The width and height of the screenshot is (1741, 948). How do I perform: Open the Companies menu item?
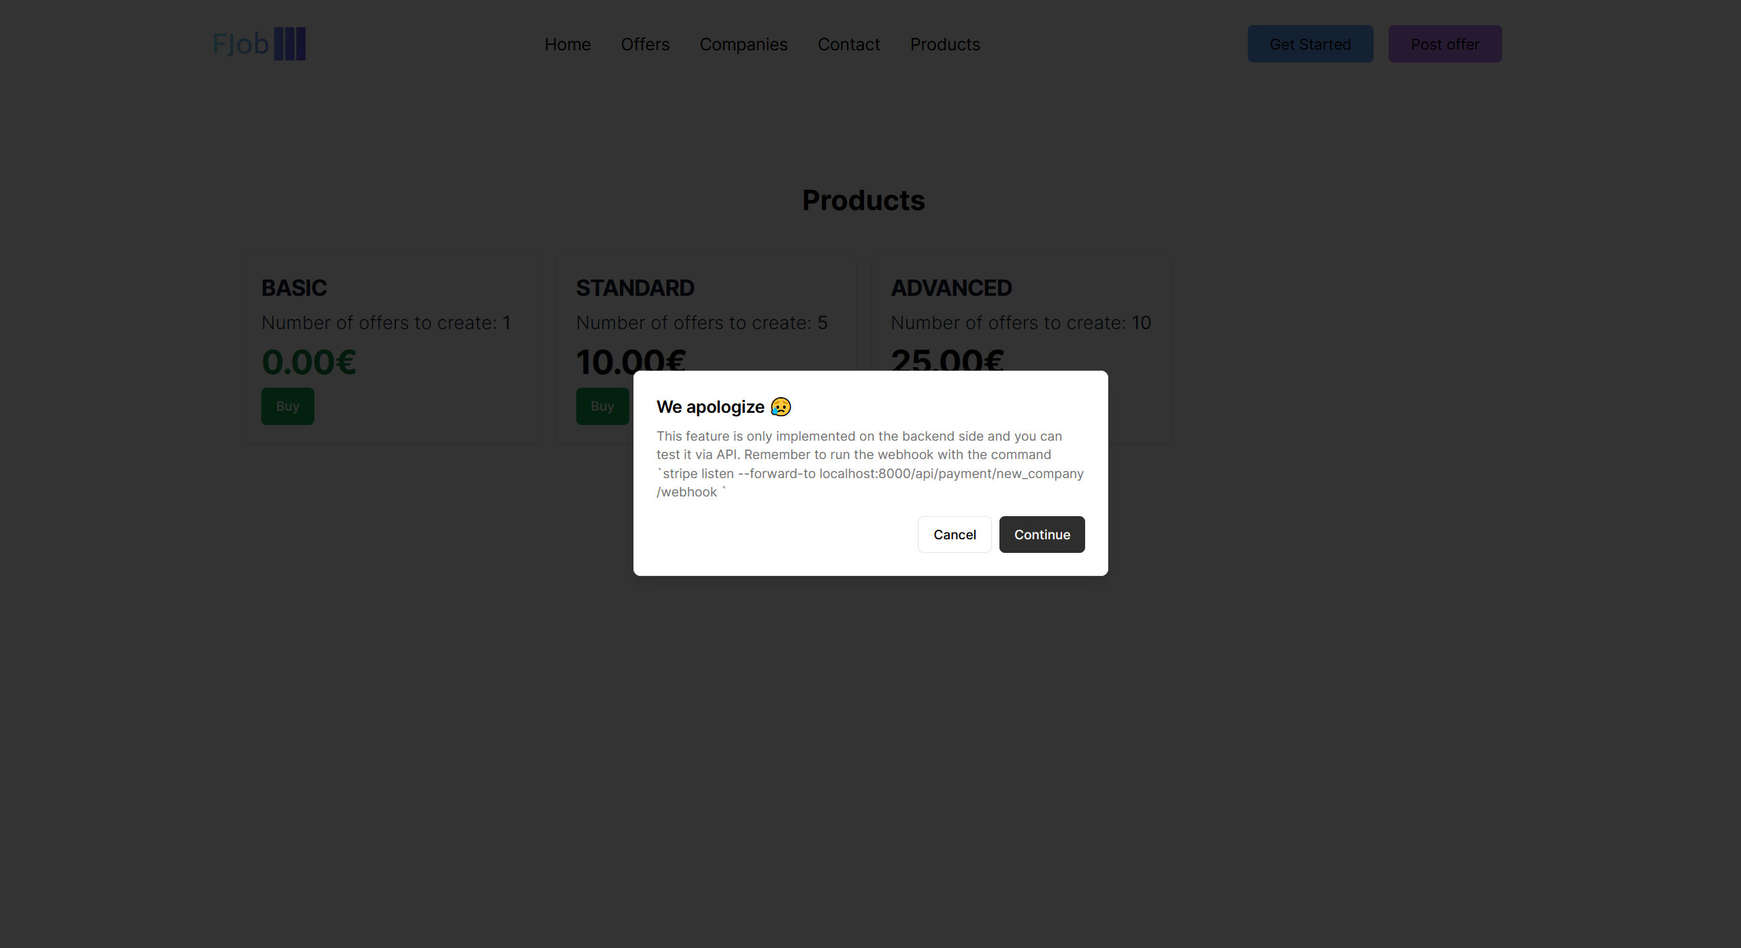click(743, 44)
